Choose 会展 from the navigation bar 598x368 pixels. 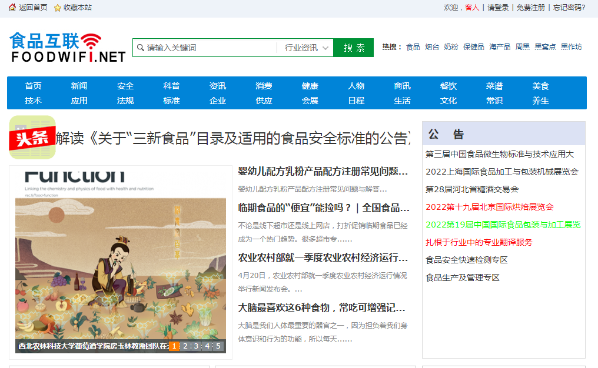(310, 101)
